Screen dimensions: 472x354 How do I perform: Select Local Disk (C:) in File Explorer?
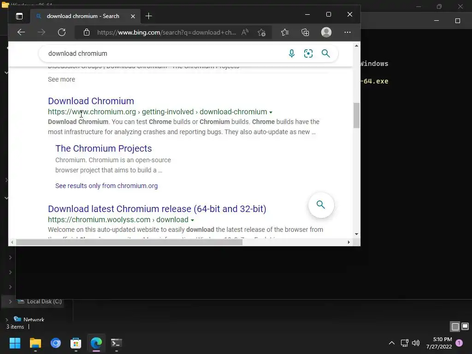[x=44, y=301]
